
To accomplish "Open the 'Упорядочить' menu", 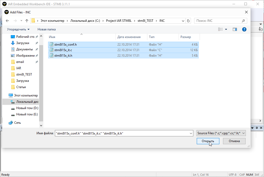I will tap(18, 29).
